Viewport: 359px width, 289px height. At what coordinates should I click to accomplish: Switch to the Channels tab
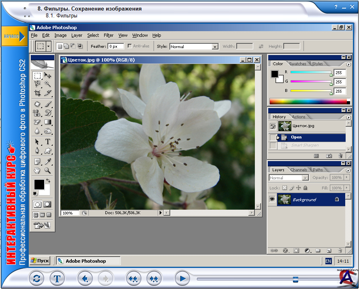[x=299, y=170]
